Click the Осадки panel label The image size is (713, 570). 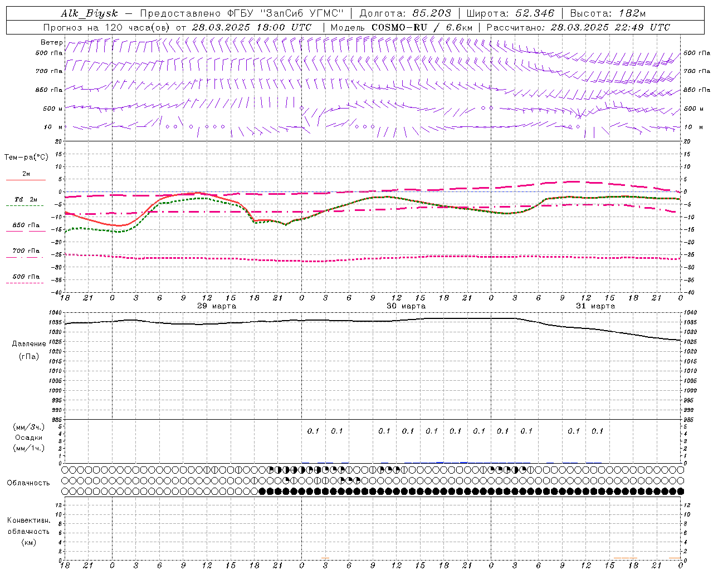29,438
